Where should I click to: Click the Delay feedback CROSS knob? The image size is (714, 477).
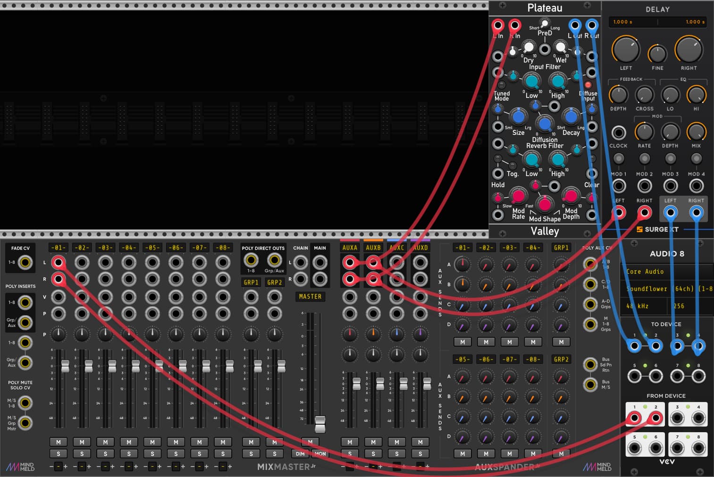click(x=644, y=95)
